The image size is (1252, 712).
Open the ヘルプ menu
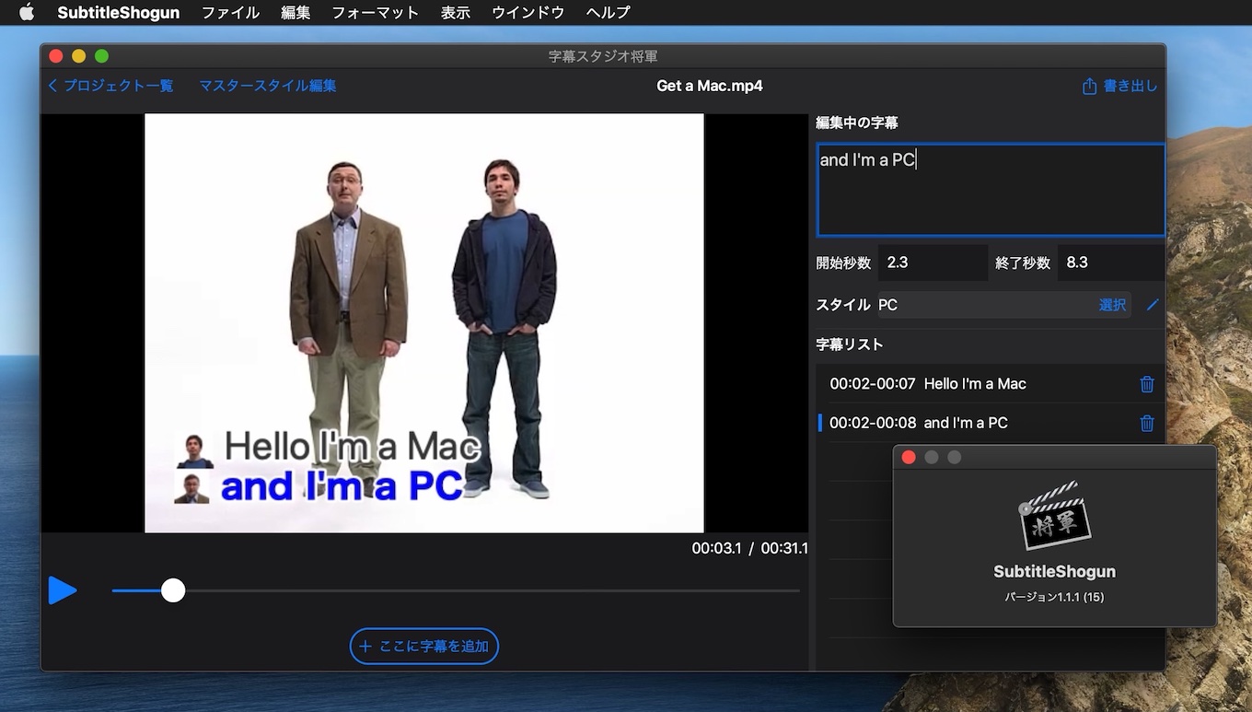609,12
